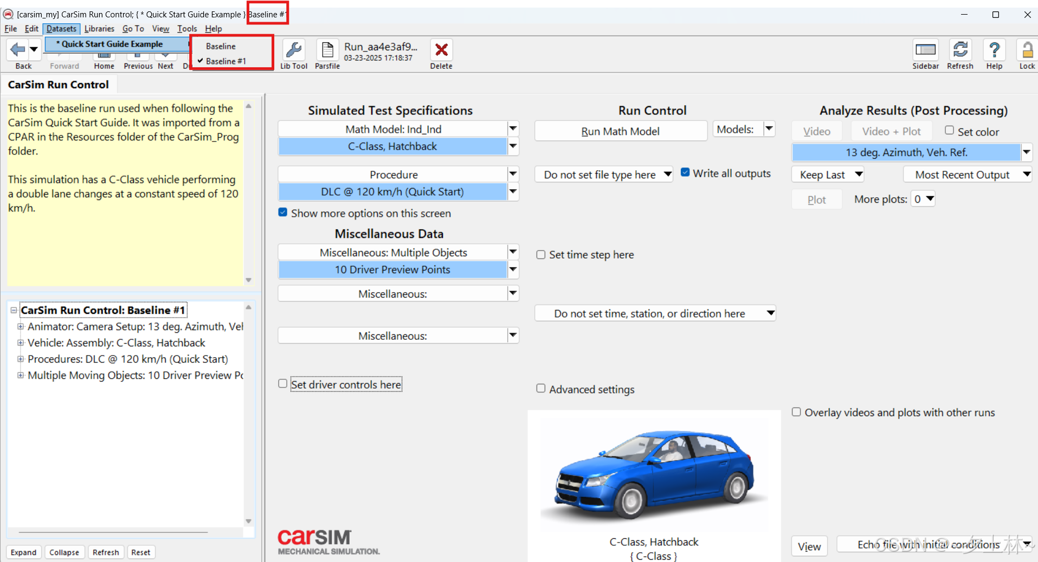Screen dimensions: 1038x562
Task: Open the Most Recent Output dropdown
Action: pyautogui.click(x=968, y=175)
